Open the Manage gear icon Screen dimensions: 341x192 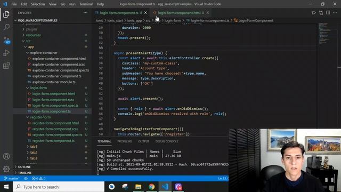point(6,169)
